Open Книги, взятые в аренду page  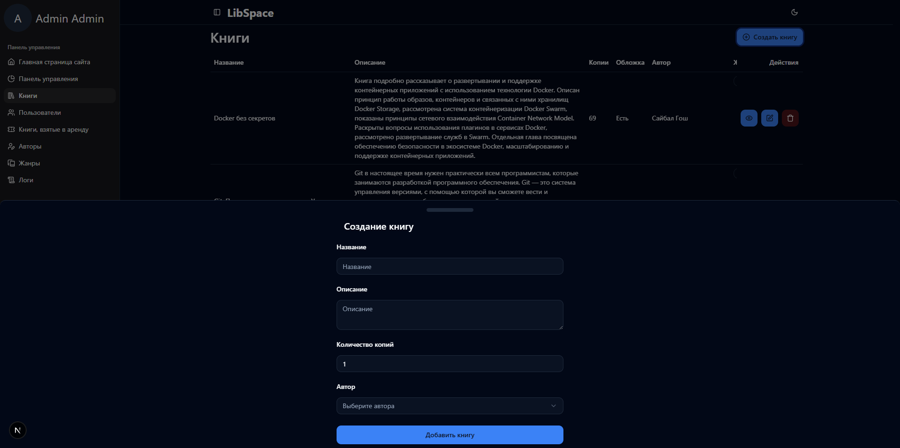coord(53,129)
